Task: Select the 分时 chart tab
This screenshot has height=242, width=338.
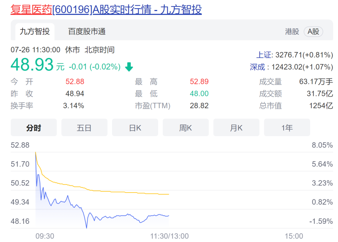Action: click(x=33, y=128)
